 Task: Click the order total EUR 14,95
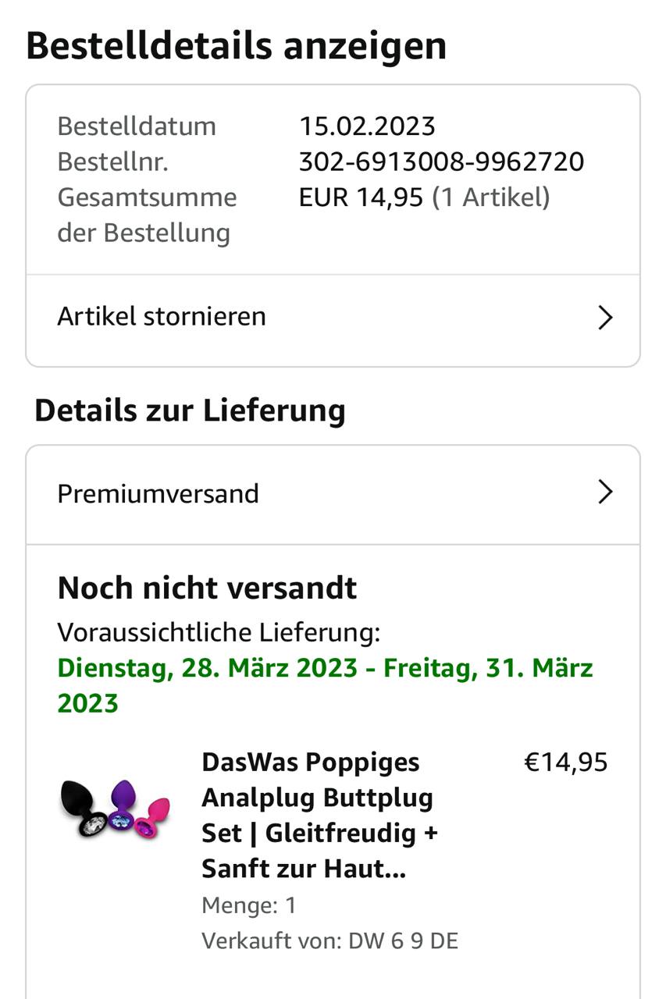(361, 197)
